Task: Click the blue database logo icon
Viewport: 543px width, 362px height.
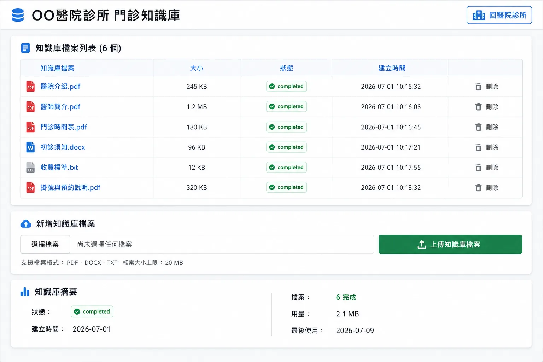Action: pyautogui.click(x=18, y=15)
